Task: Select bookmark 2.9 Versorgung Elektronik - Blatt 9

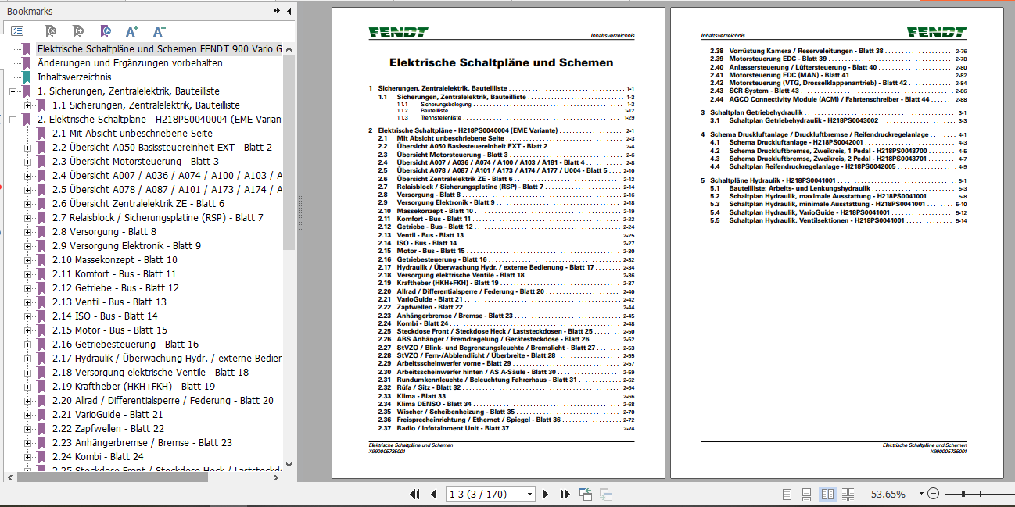Action: click(126, 246)
